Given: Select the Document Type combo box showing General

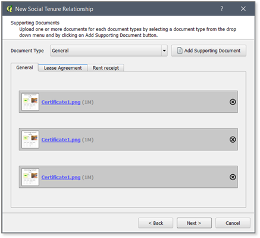Looking at the screenshot, I should click(109, 51).
